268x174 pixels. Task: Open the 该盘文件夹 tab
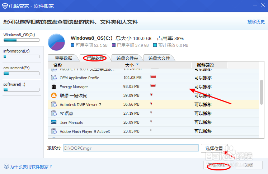pyautogui.click(x=127, y=58)
